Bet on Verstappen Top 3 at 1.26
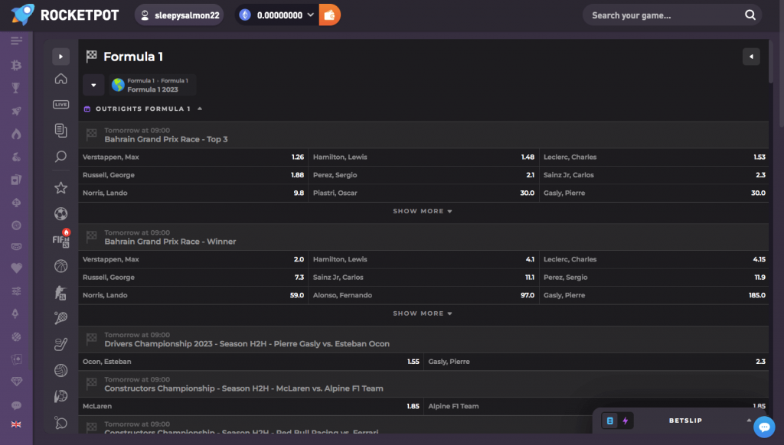 193,157
